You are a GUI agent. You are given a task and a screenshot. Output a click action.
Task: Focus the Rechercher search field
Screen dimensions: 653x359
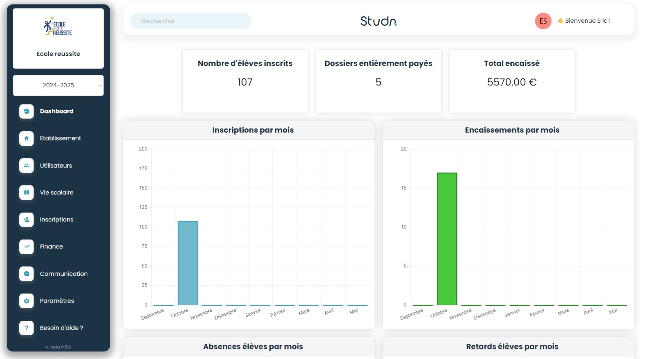click(x=191, y=21)
